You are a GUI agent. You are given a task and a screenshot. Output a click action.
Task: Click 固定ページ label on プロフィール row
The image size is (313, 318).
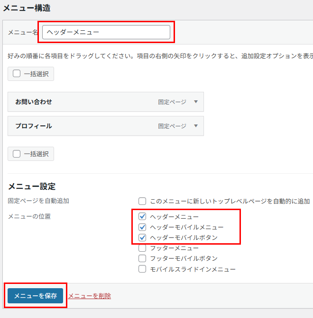[x=172, y=126]
